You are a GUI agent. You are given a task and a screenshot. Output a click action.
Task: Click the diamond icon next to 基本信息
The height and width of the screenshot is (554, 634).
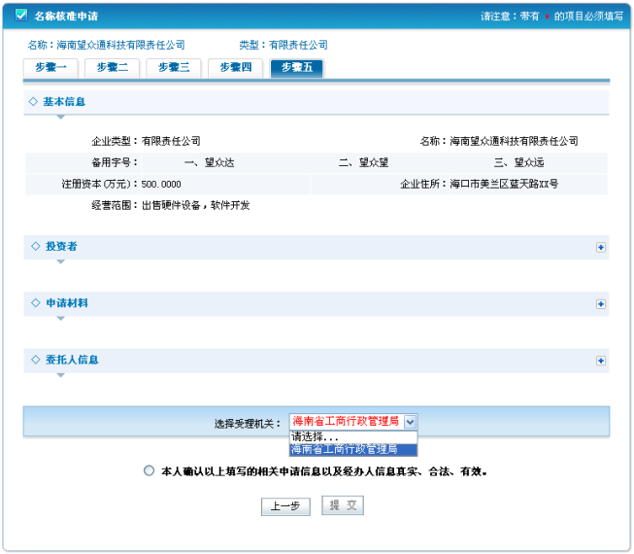click(x=35, y=101)
